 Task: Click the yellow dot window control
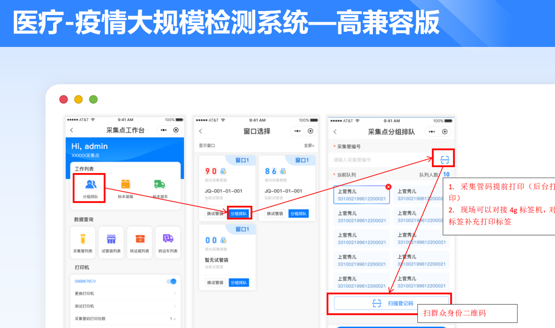[78, 99]
